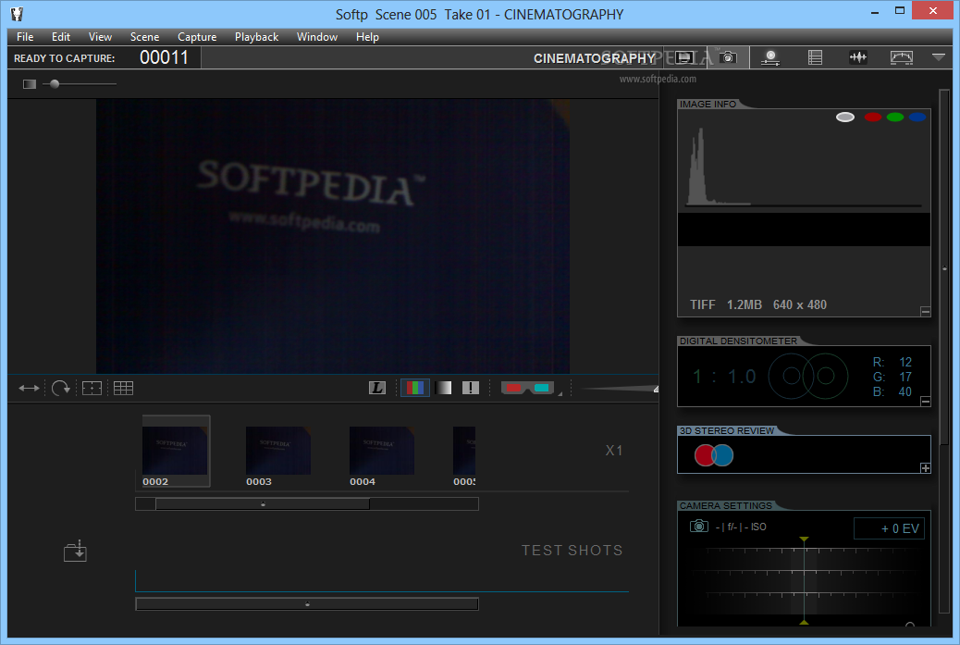This screenshot has width=960, height=645.
Task: Click the + 0 EV exposure field
Action: (889, 528)
